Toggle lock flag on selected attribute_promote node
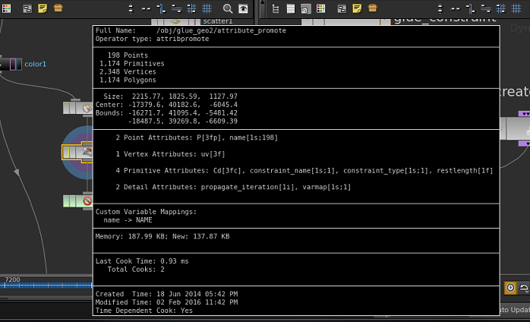 click(73, 152)
